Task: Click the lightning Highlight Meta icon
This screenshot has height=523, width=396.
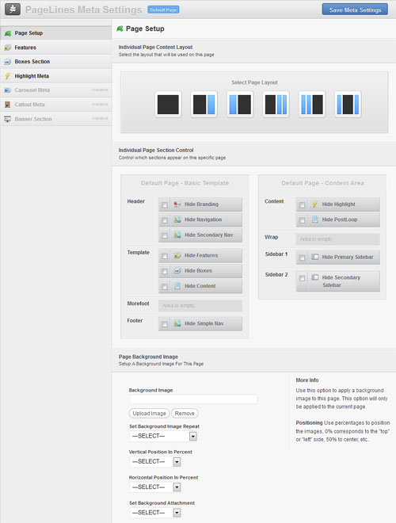Action: click(x=7, y=76)
